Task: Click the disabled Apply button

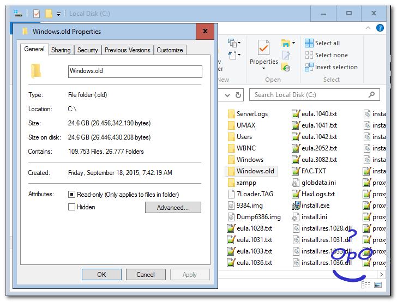Action: [x=190, y=274]
